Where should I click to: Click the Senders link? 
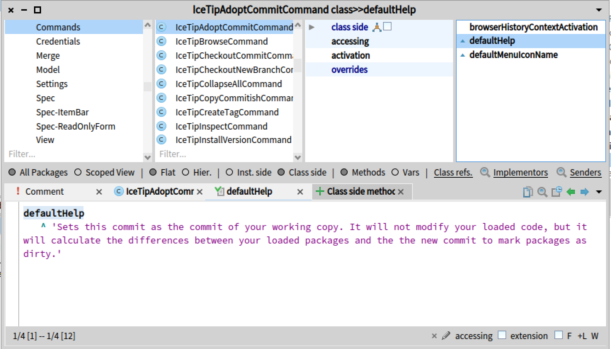pos(586,172)
